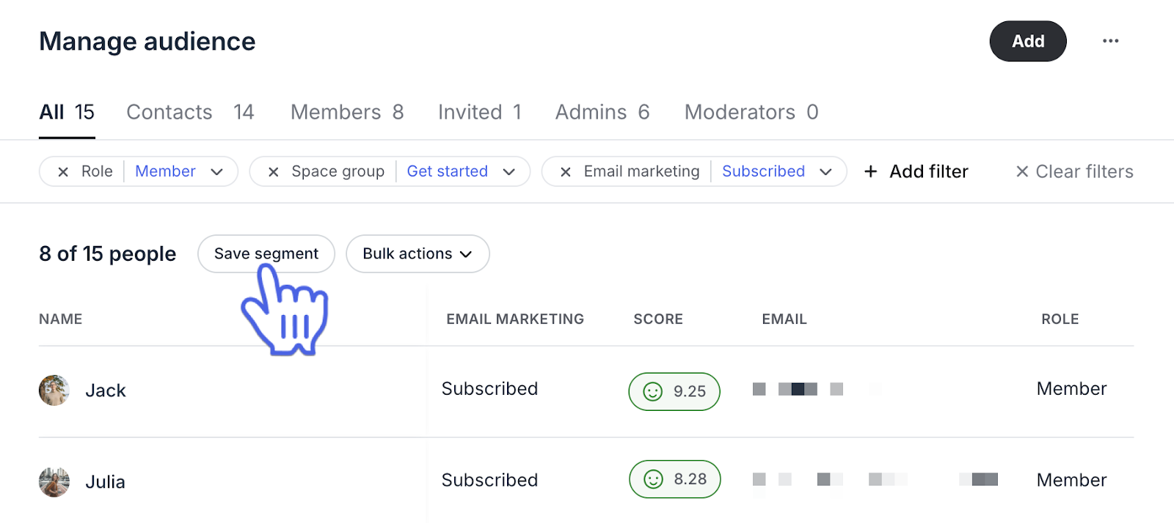The width and height of the screenshot is (1174, 523).
Task: Expand the Bulk actions menu
Action: 418,253
